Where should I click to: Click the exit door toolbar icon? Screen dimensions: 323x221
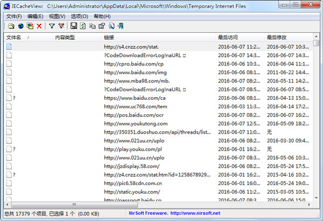coord(120,26)
